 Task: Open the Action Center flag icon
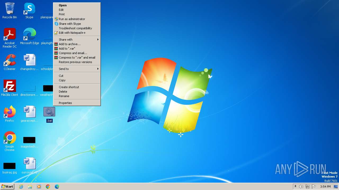click(314, 187)
